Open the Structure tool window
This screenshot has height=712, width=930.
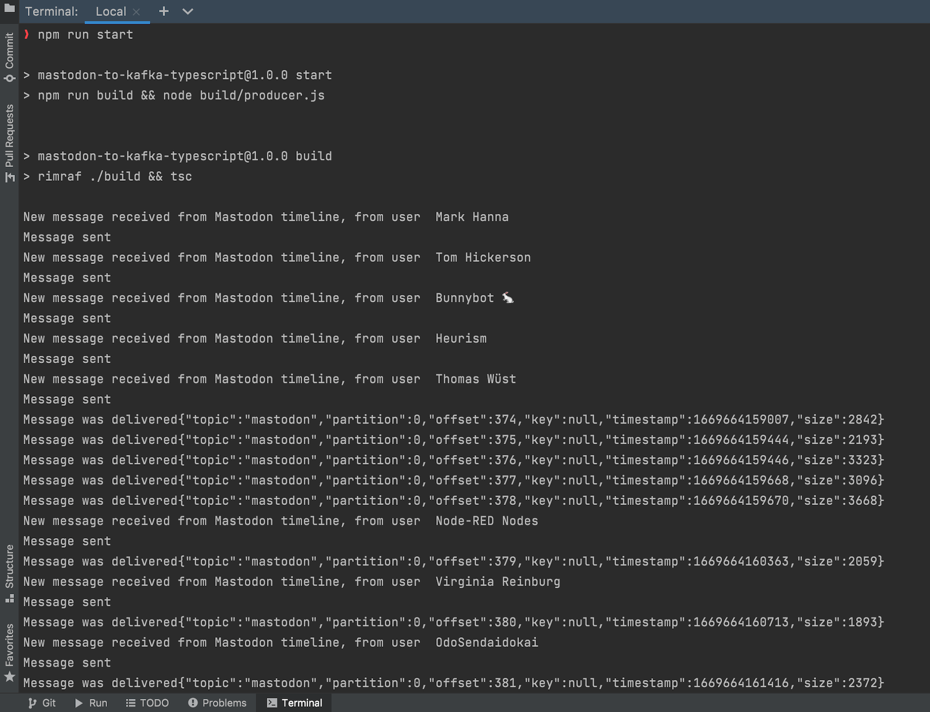9,574
